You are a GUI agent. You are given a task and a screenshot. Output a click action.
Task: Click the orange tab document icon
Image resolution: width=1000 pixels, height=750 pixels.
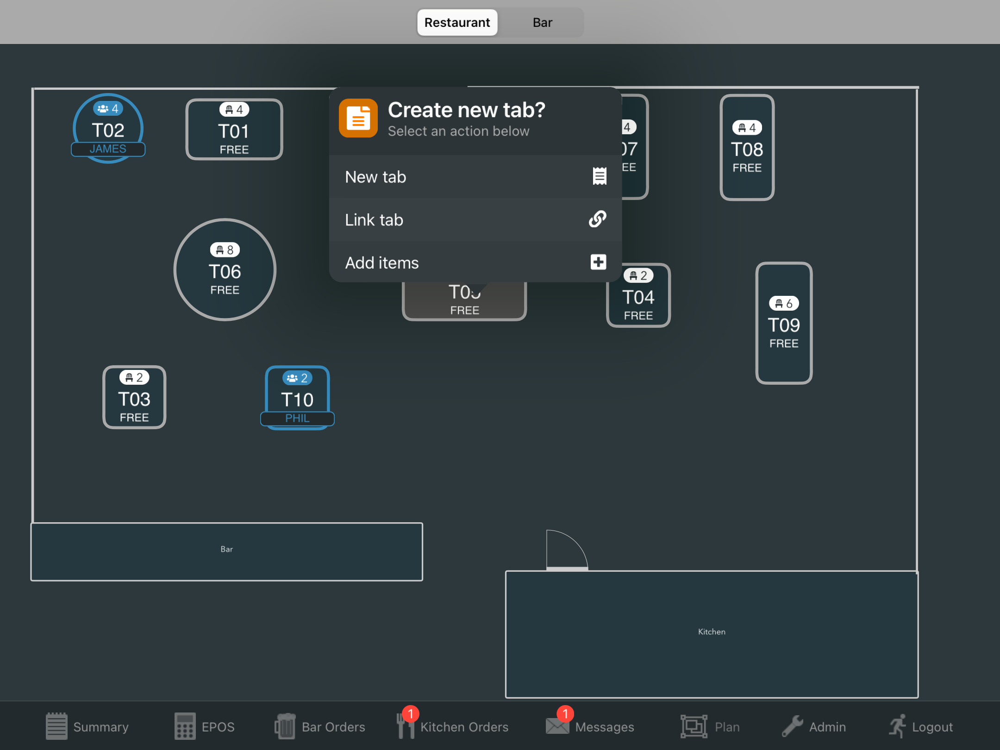point(358,119)
